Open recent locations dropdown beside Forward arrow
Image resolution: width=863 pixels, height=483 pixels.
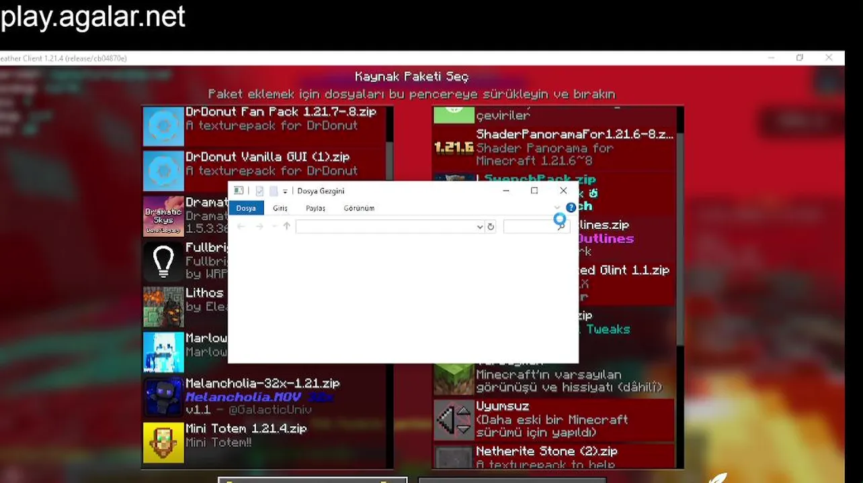[x=274, y=227]
